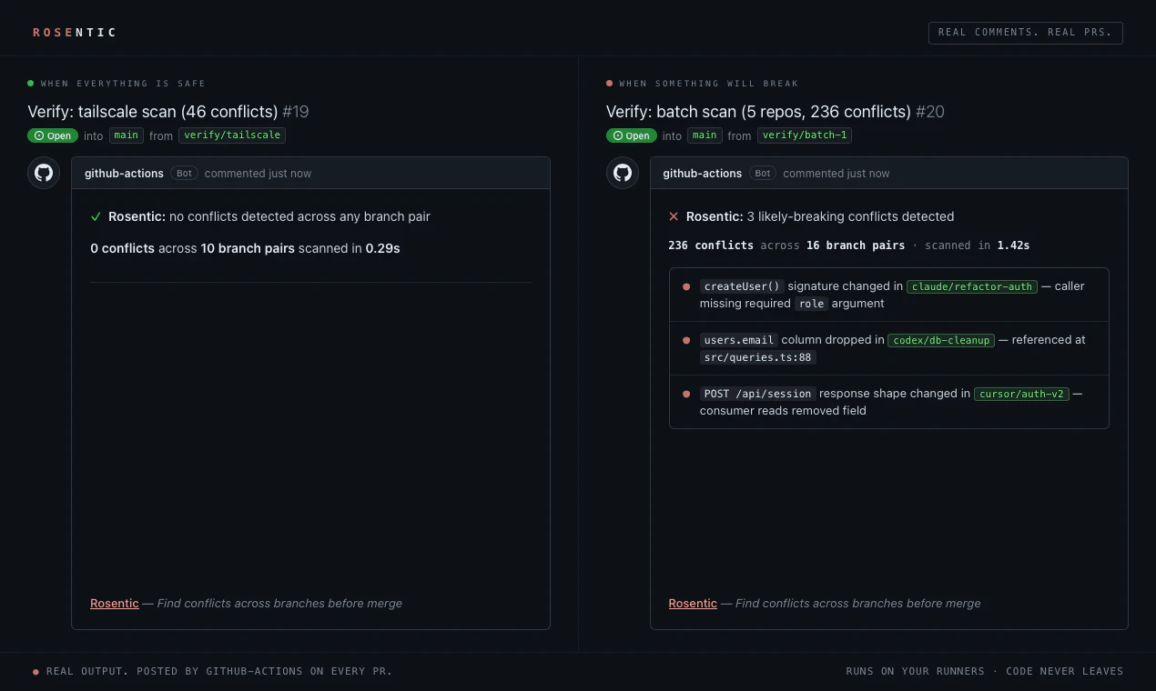Screen dimensions: 1156x691
Task: Click the red dot by 'When something will break'
Action: 610,83
